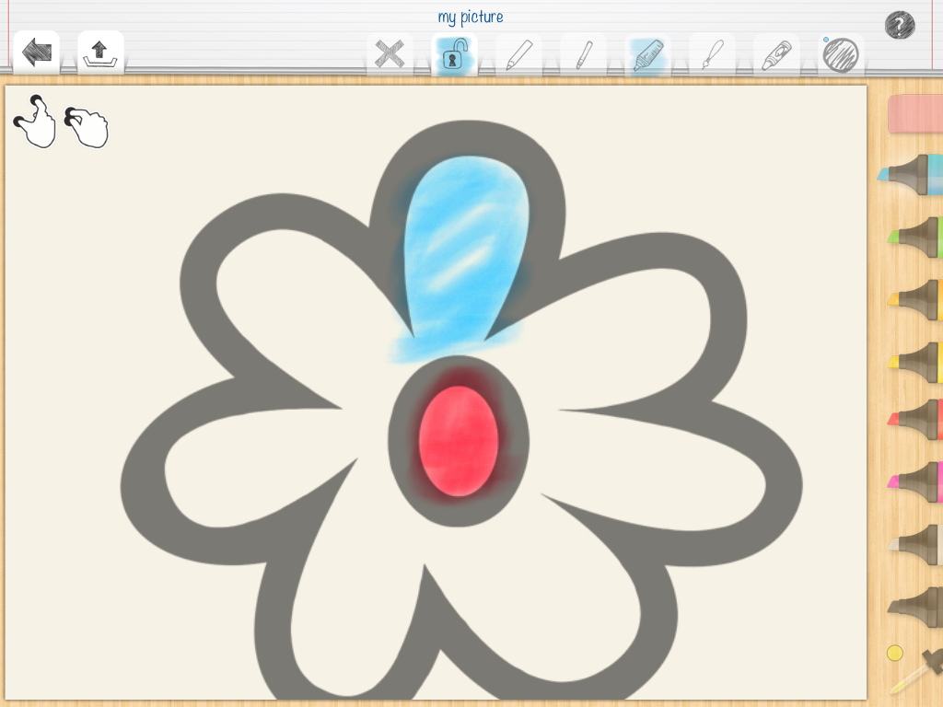
Task: Select the colored pencil tool
Action: coord(518,55)
